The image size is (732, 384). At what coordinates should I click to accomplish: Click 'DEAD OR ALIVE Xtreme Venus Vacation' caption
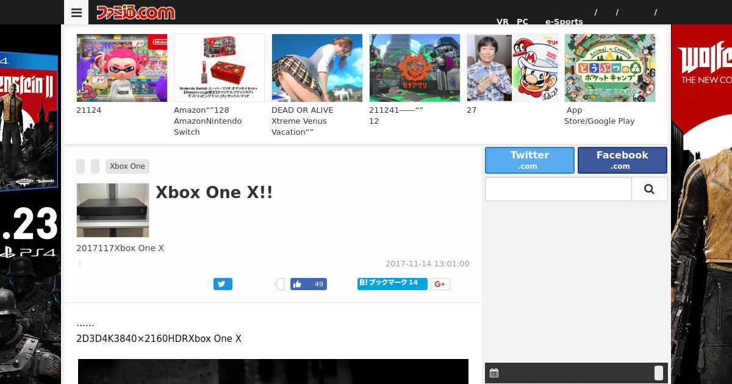tap(303, 121)
